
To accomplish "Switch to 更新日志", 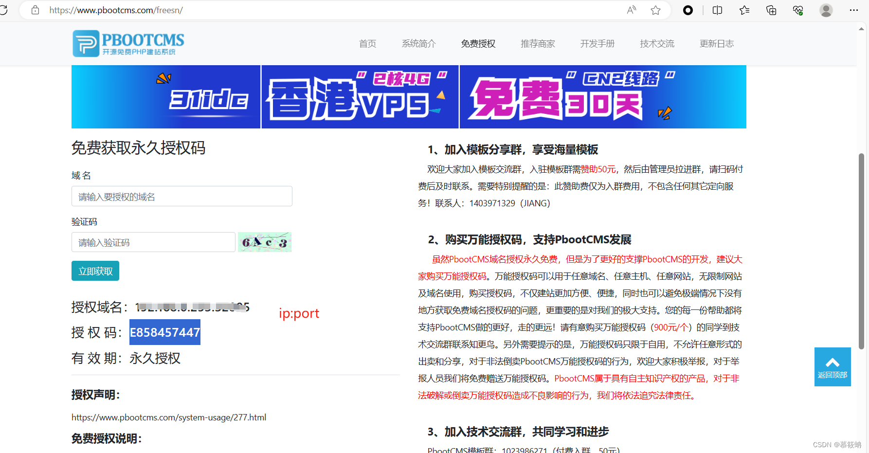I will pos(717,43).
